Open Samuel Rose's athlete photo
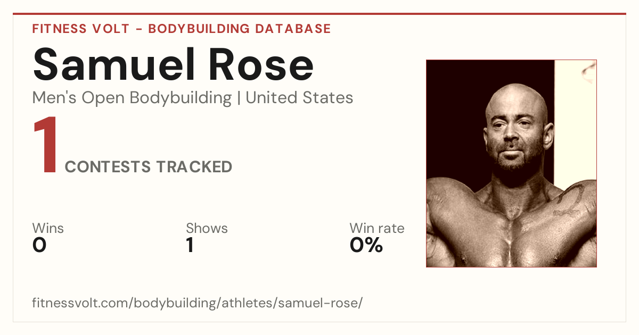The image size is (639, 335). point(511,163)
